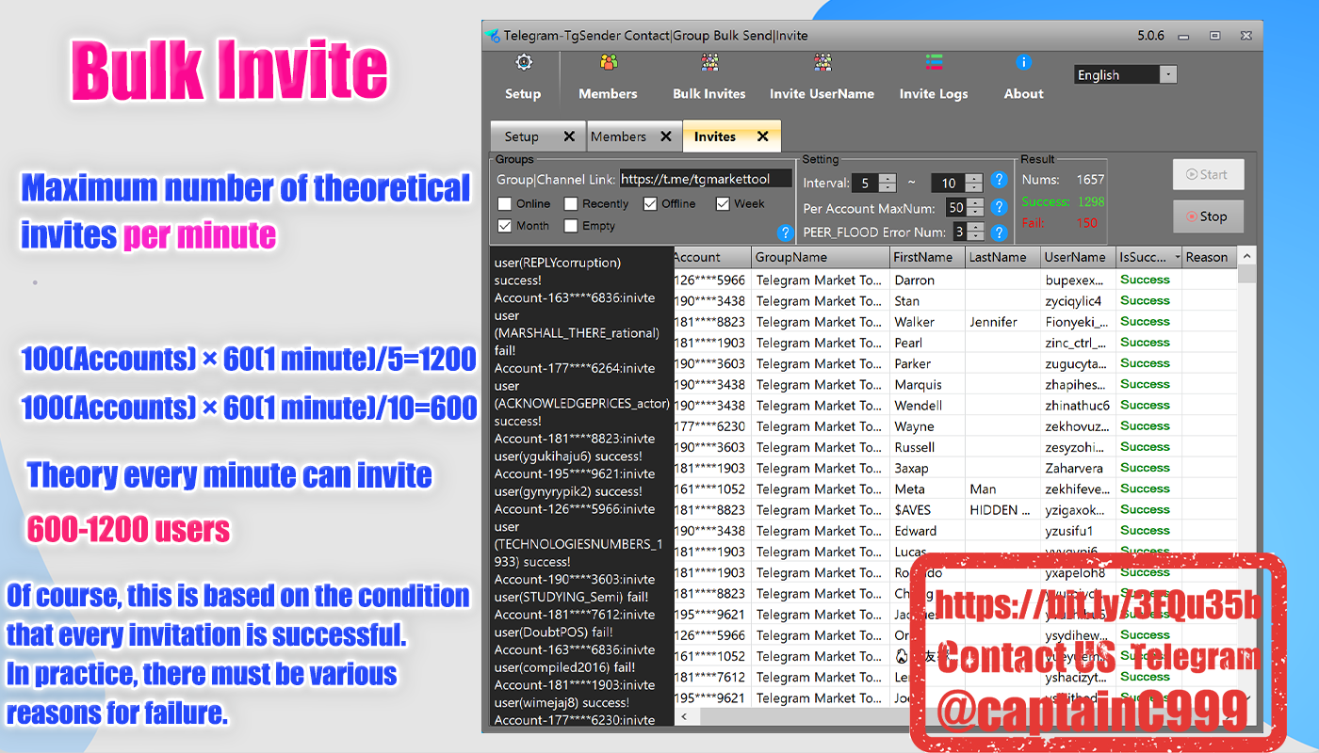The height and width of the screenshot is (753, 1319).
Task: Click help icon beside Per Account MaxNum
Action: coord(1000,207)
